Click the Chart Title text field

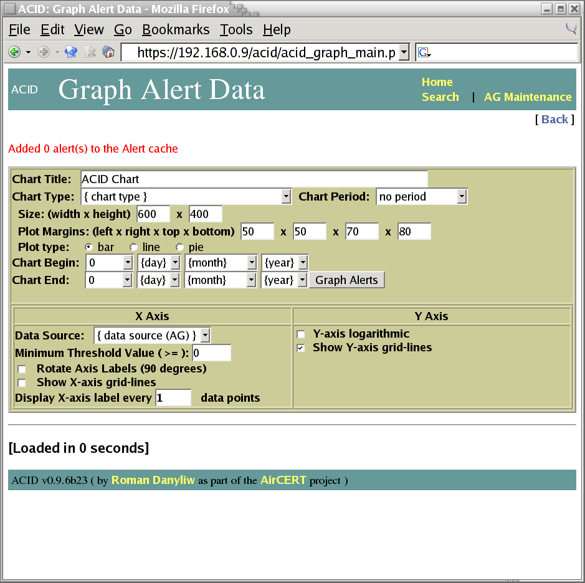(254, 179)
